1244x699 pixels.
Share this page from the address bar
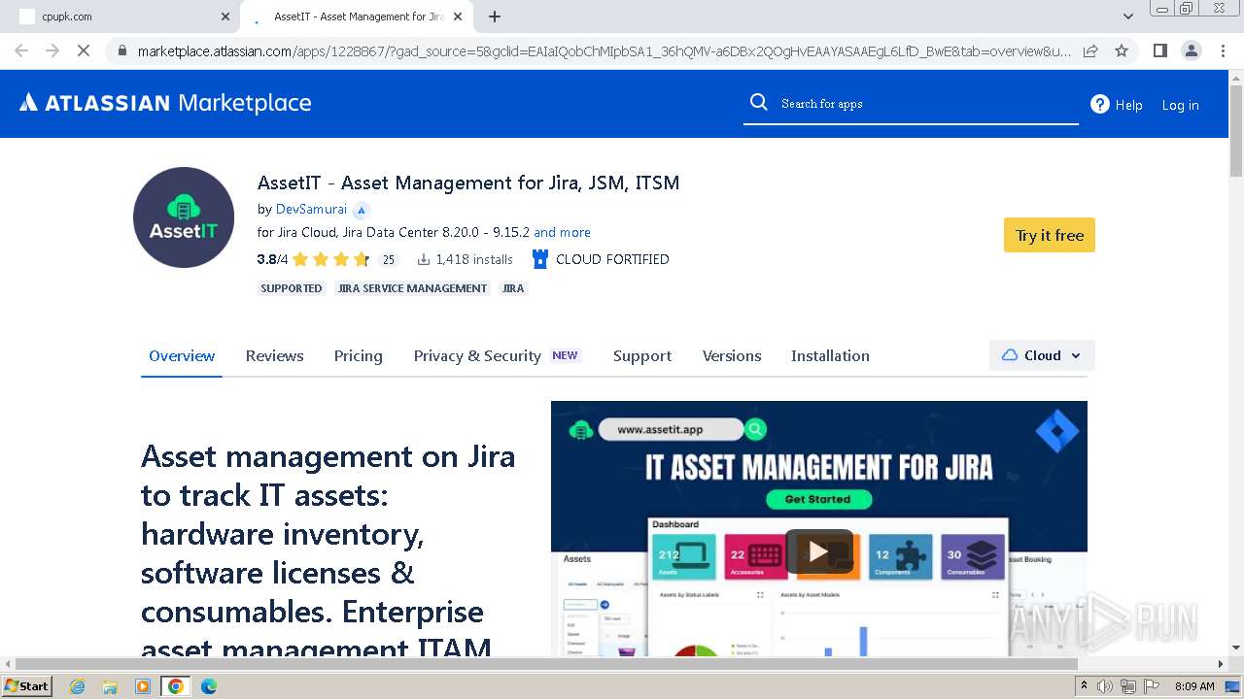(1090, 50)
